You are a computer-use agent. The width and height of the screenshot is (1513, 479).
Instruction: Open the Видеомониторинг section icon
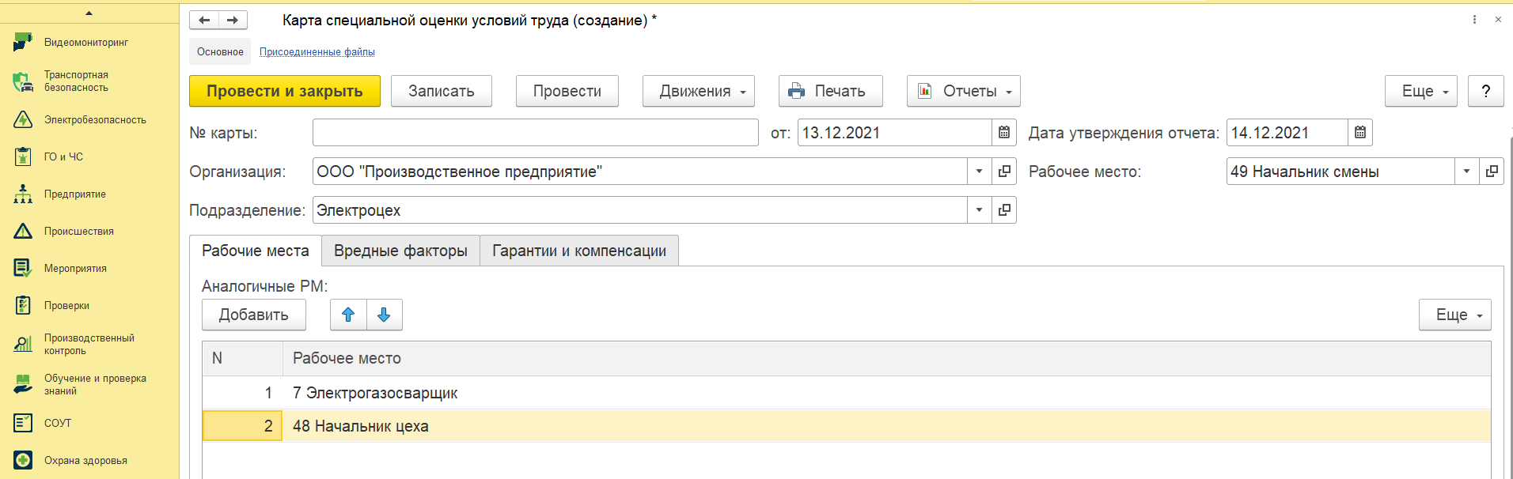coord(22,42)
